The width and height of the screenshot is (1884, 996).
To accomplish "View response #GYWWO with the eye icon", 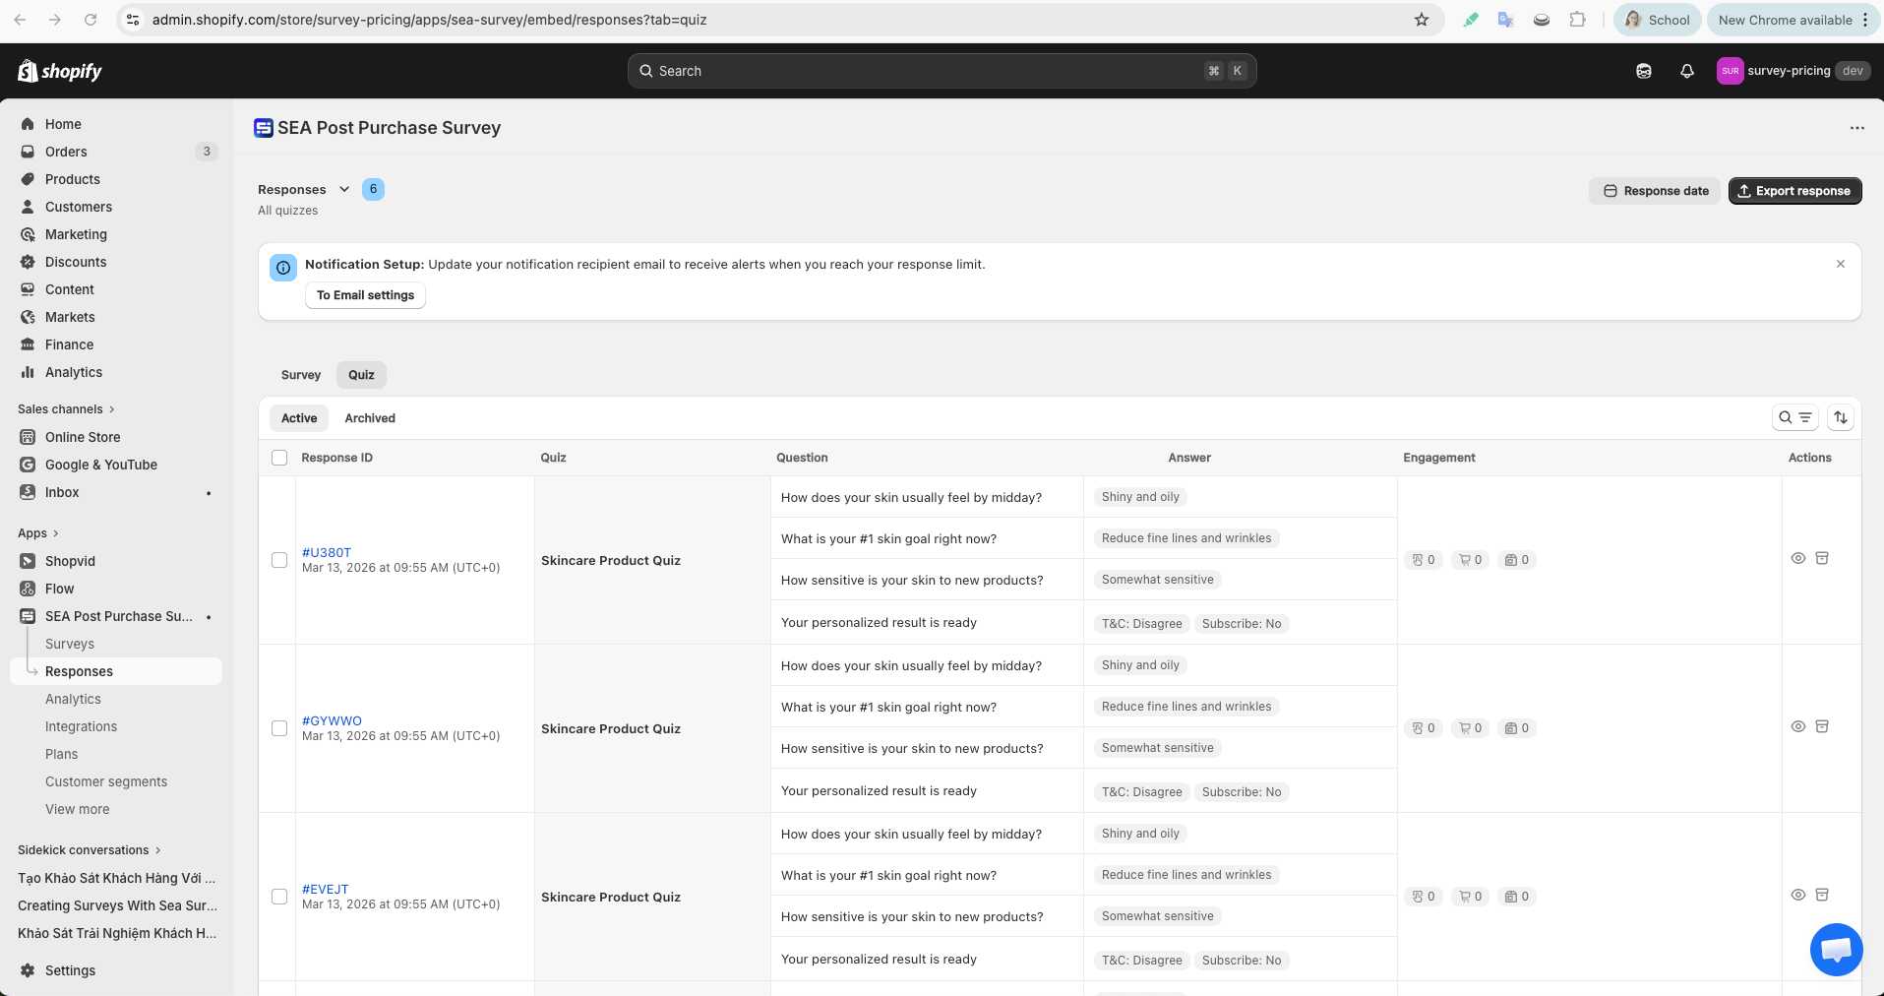I will point(1797,726).
